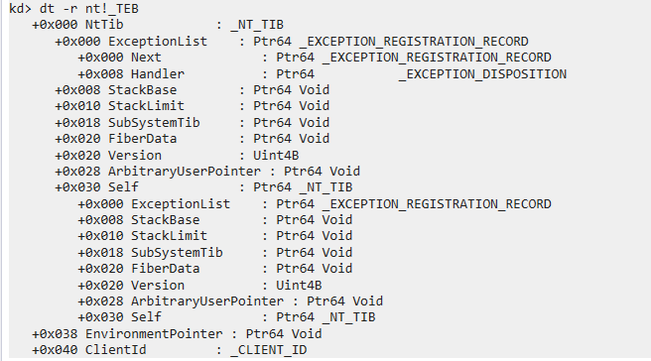The height and width of the screenshot is (361, 651).
Task: Click the nested StackLimit field under Self
Action: coord(215,236)
